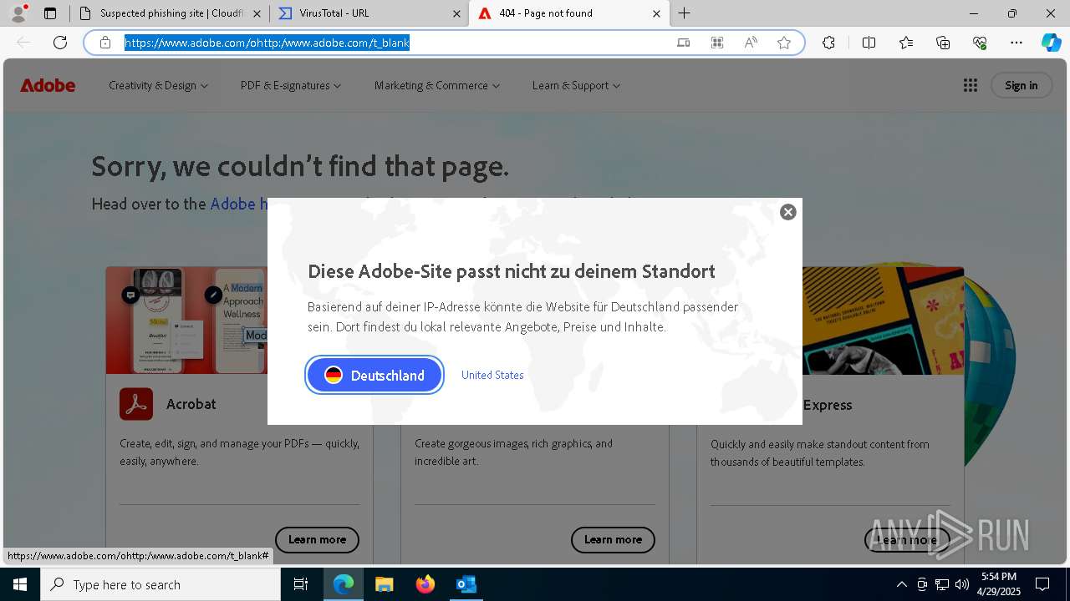Open the Copilot sidebar icon
Screen dimensions: 1070x601
[x=1051, y=43]
